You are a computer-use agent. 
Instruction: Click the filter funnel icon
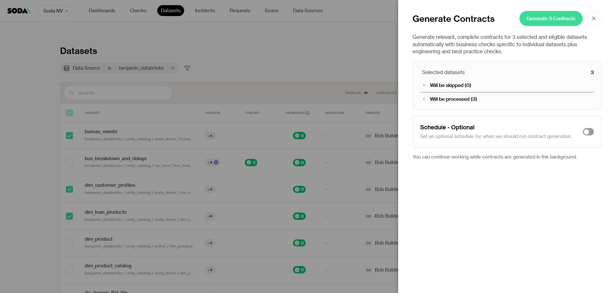tap(187, 68)
